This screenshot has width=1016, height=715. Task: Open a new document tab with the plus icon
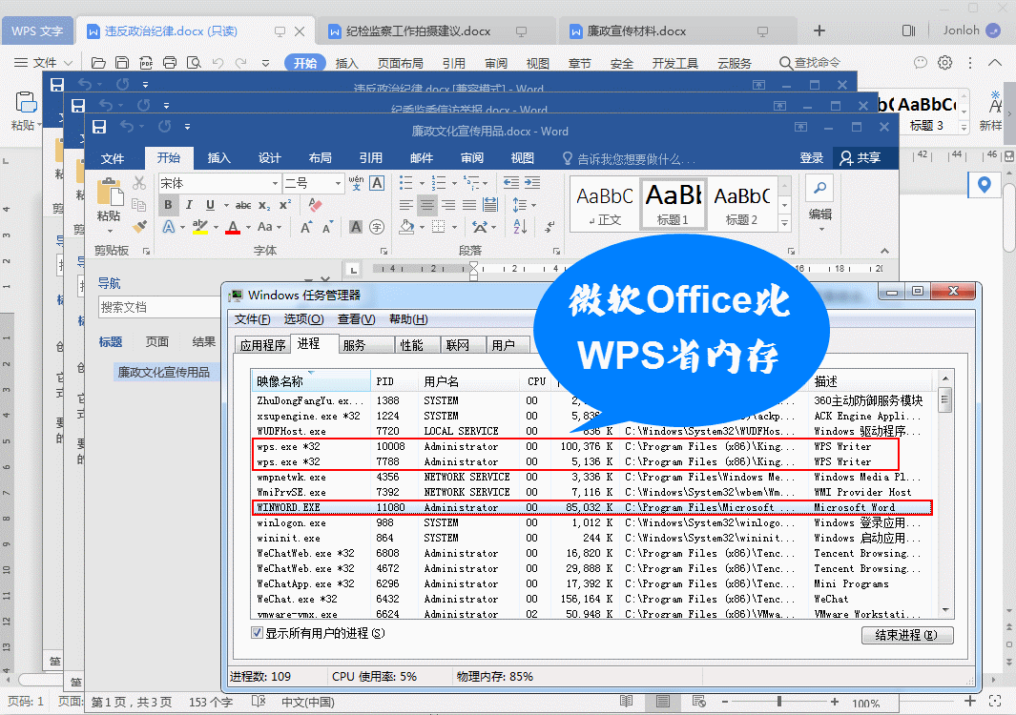pyautogui.click(x=819, y=31)
